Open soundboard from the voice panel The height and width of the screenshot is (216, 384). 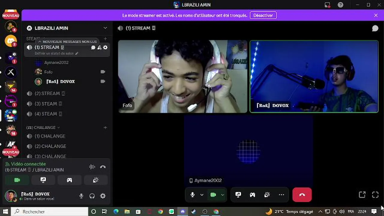click(96, 180)
